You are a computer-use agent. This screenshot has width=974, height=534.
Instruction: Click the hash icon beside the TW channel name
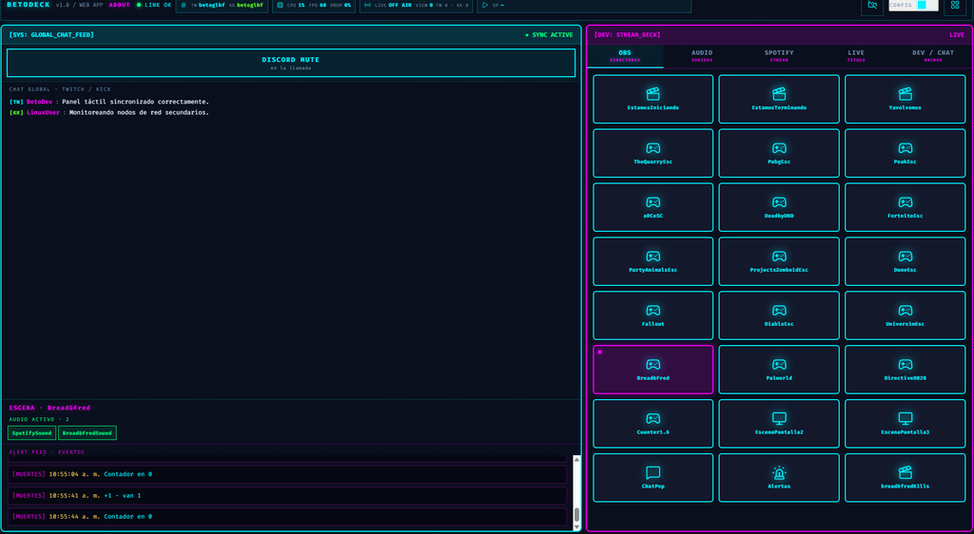click(x=184, y=5)
